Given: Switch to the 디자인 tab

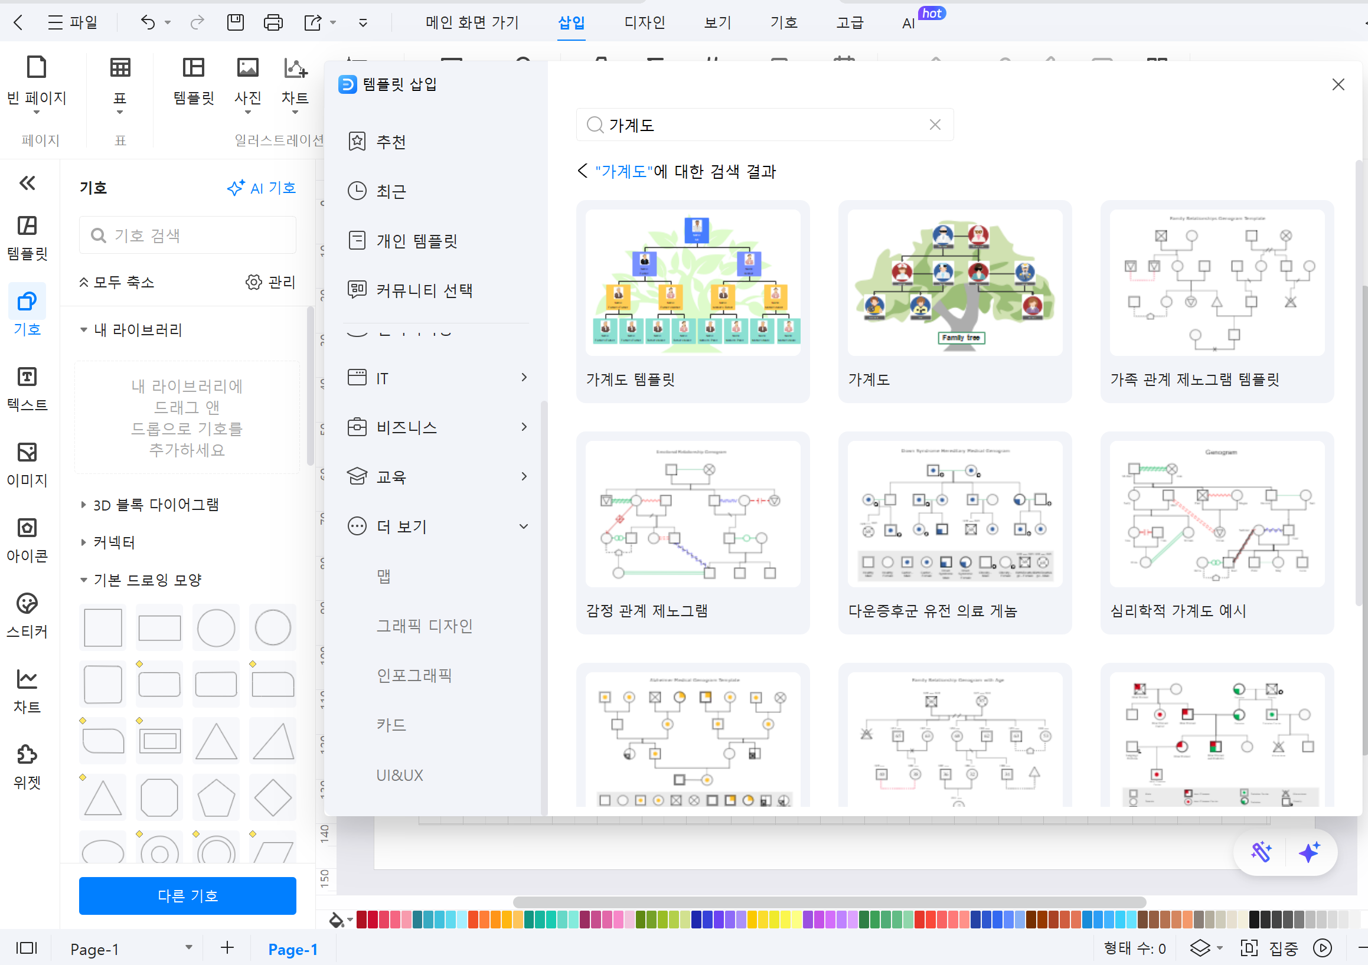Looking at the screenshot, I should [645, 22].
